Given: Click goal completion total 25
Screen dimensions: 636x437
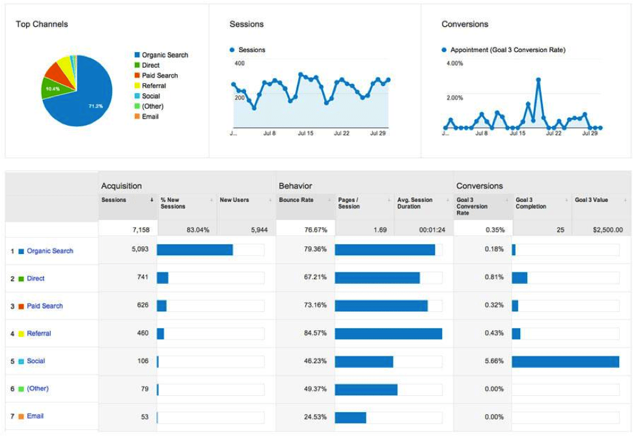Looking at the screenshot, I should (x=560, y=230).
